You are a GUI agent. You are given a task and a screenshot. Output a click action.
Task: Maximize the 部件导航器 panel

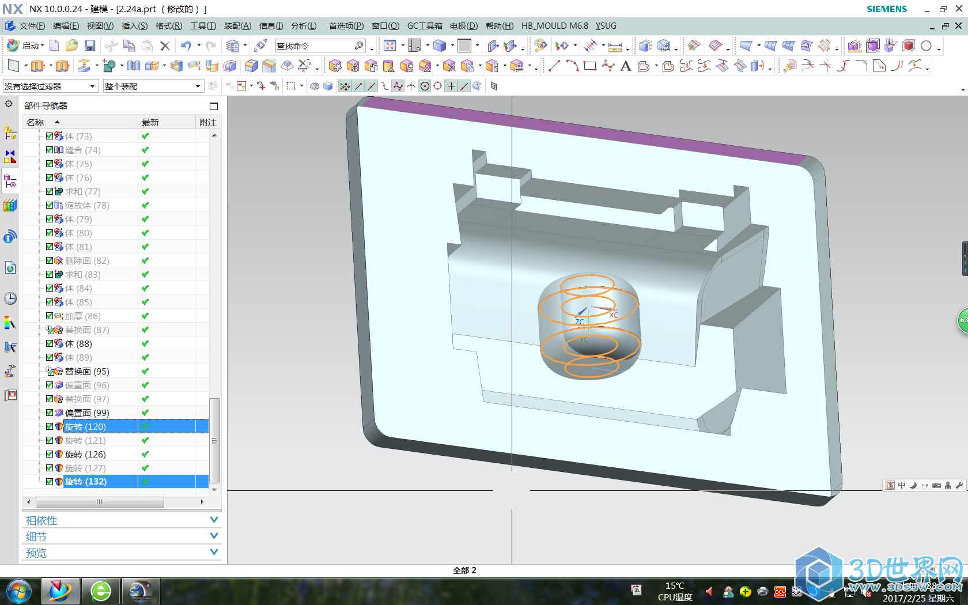(214, 106)
